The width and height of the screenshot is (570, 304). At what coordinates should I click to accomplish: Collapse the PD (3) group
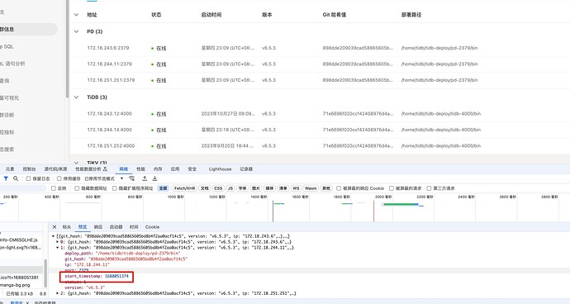(x=76, y=31)
